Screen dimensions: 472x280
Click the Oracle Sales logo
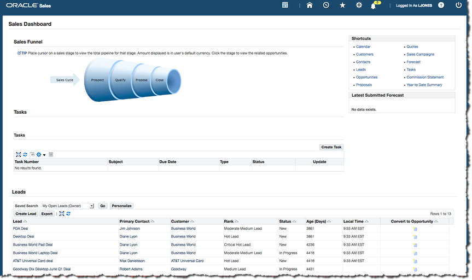tap(28, 5)
